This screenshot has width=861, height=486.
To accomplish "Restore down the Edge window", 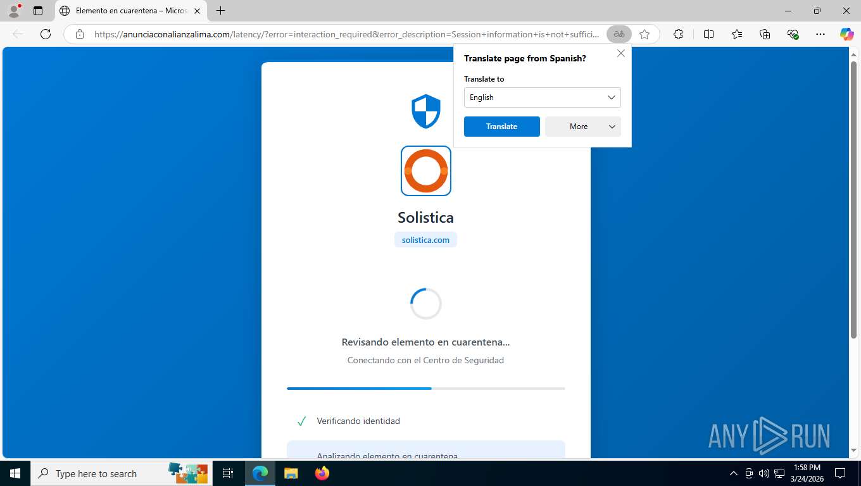I will 817,11.
